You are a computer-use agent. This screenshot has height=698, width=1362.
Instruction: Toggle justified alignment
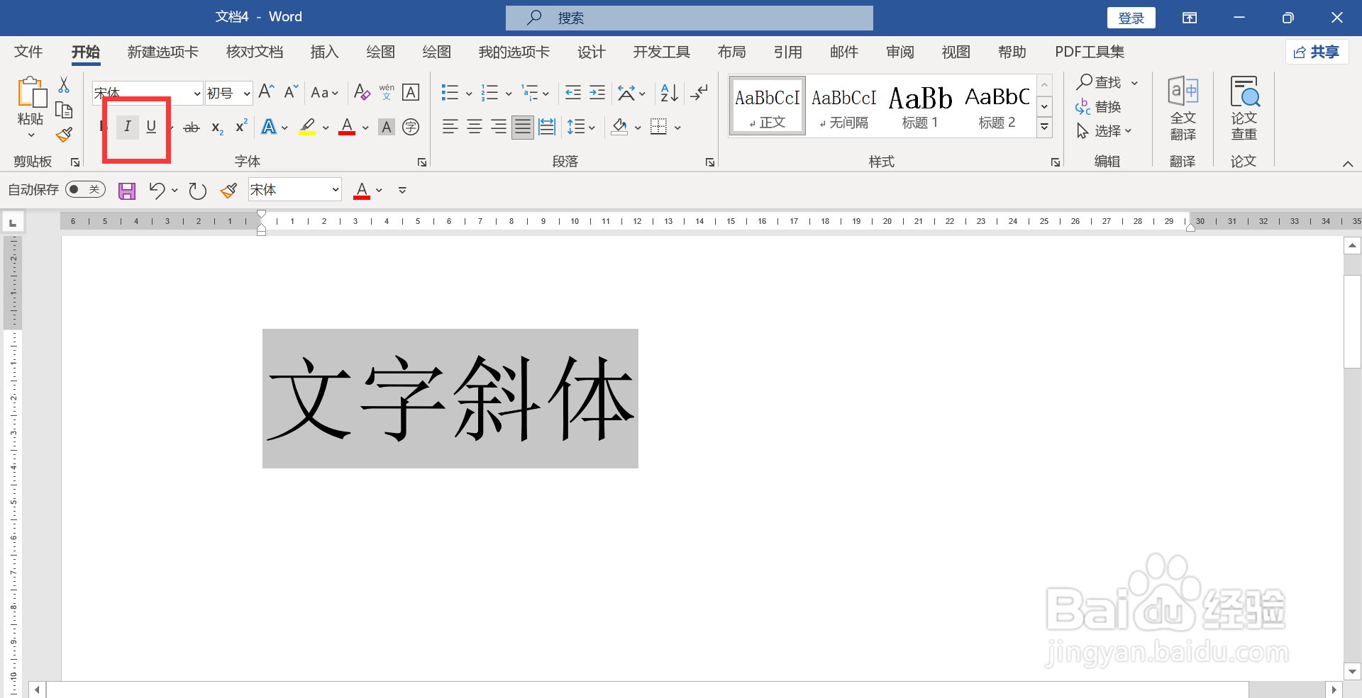523,128
